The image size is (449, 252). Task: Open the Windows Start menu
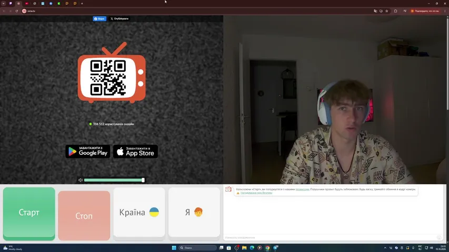click(174, 248)
